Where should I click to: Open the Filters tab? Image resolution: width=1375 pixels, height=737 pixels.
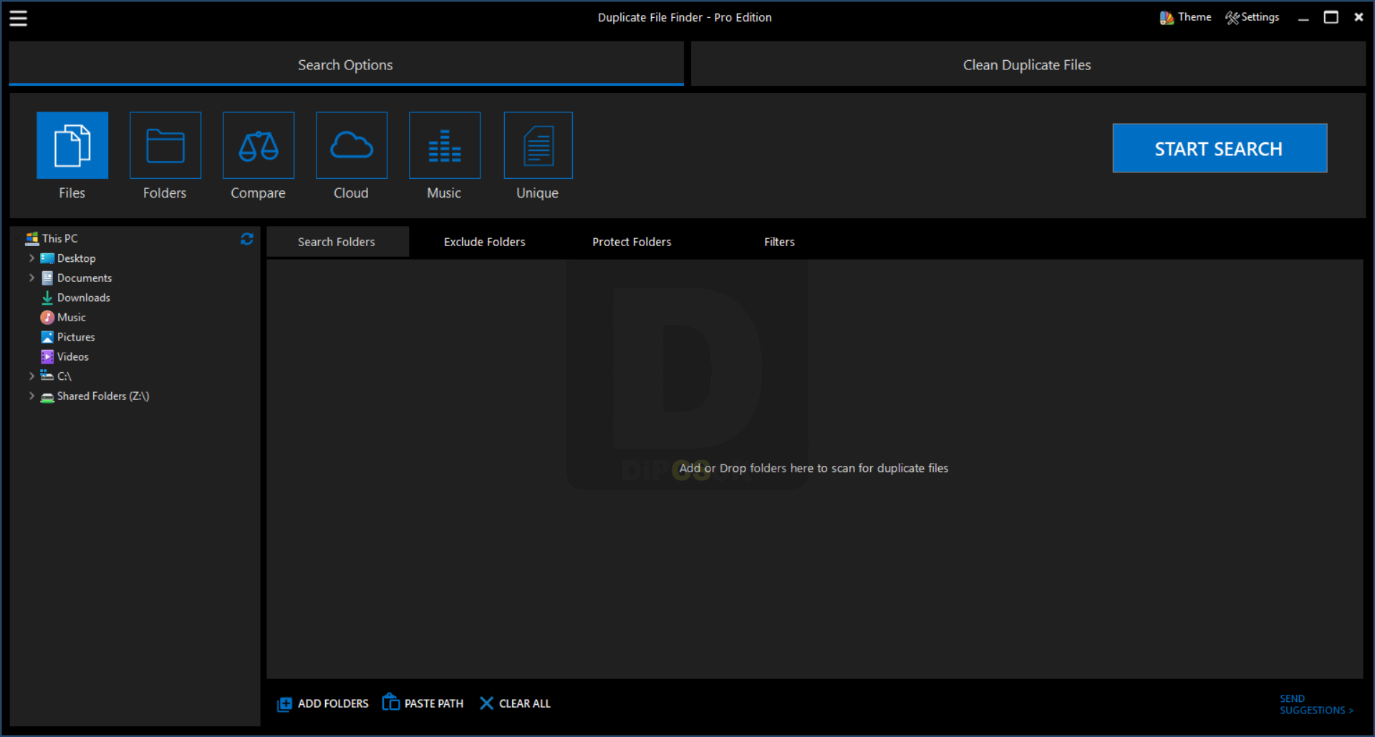click(x=779, y=242)
